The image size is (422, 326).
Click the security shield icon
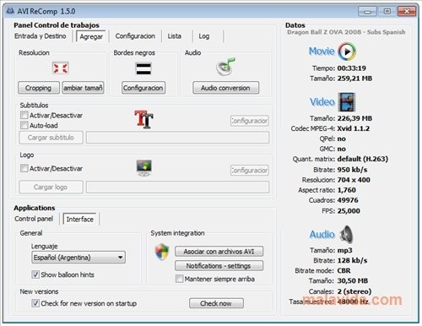coord(162,252)
